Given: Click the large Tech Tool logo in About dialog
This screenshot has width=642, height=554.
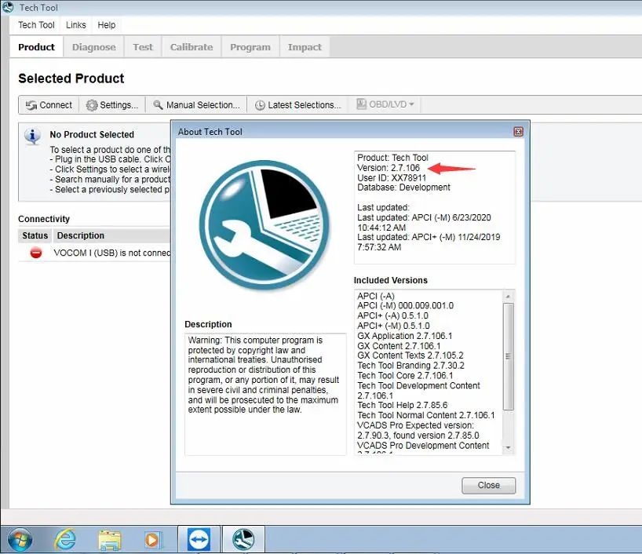Looking at the screenshot, I should (x=264, y=224).
